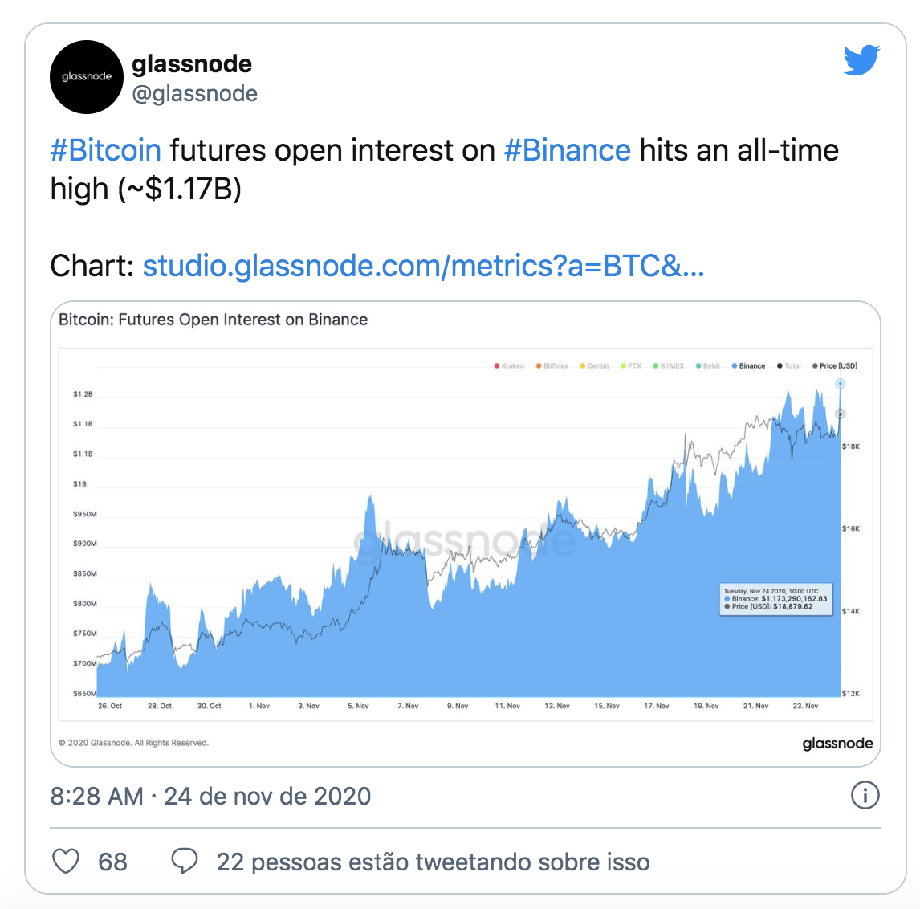This screenshot has width=920, height=909.
Task: Open the tweet info circle icon
Action: click(x=865, y=796)
